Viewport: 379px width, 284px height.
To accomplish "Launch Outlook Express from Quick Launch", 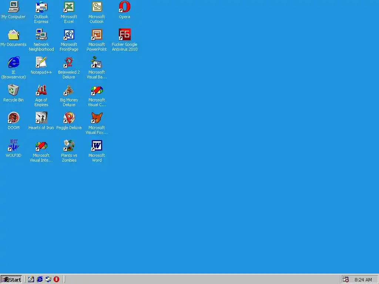I will click(48, 280).
